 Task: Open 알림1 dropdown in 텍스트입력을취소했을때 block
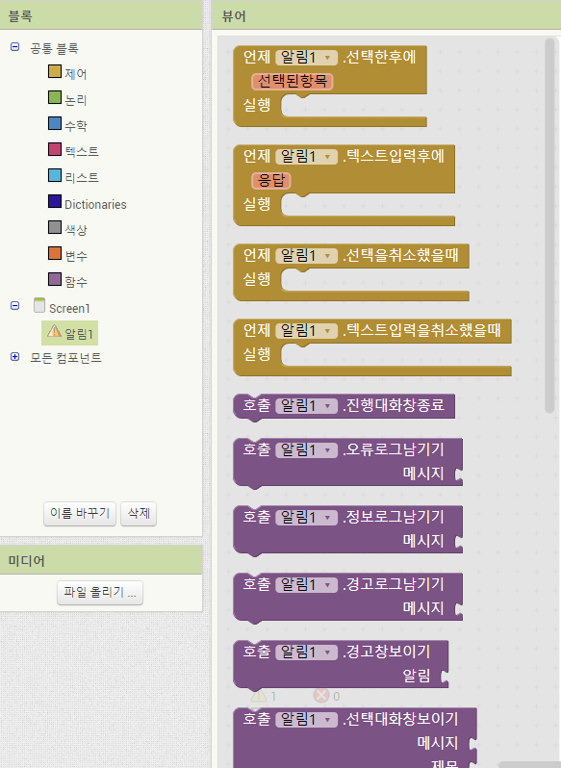[x=306, y=331]
